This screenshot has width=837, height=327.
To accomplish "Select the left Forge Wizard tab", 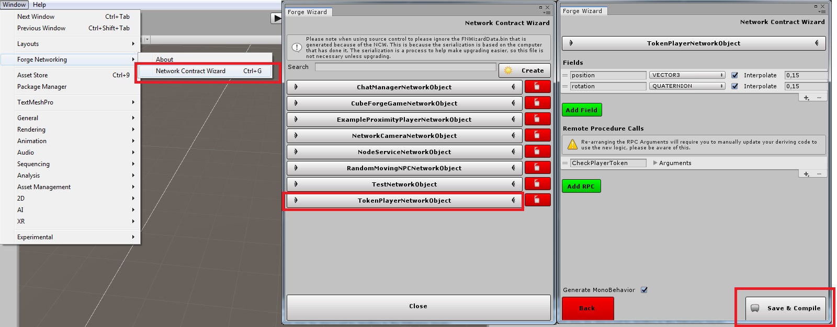I will (x=308, y=12).
